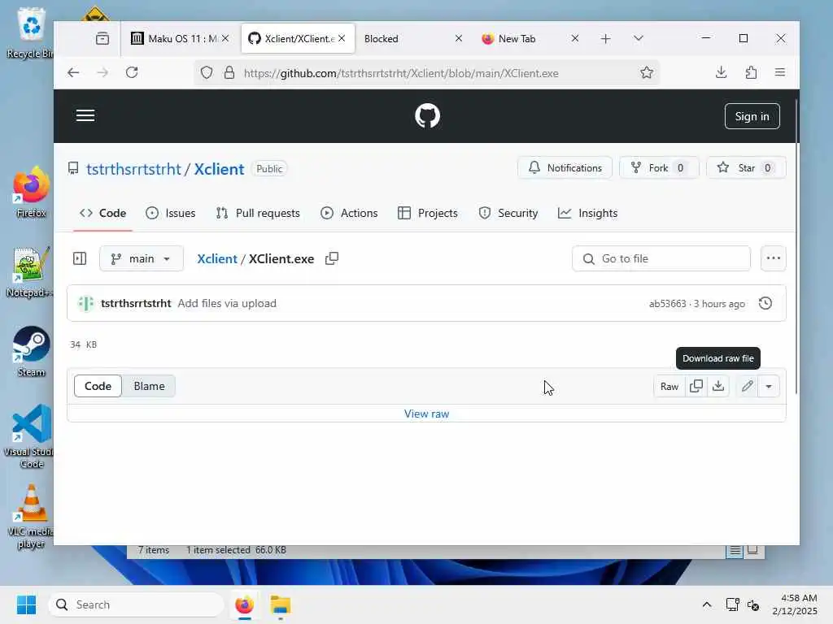Star the Xclient repository
The height and width of the screenshot is (624, 833).
[746, 167]
